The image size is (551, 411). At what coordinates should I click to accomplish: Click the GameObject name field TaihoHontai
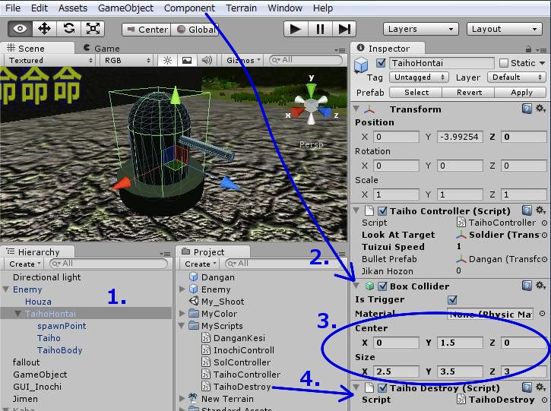[x=442, y=63]
